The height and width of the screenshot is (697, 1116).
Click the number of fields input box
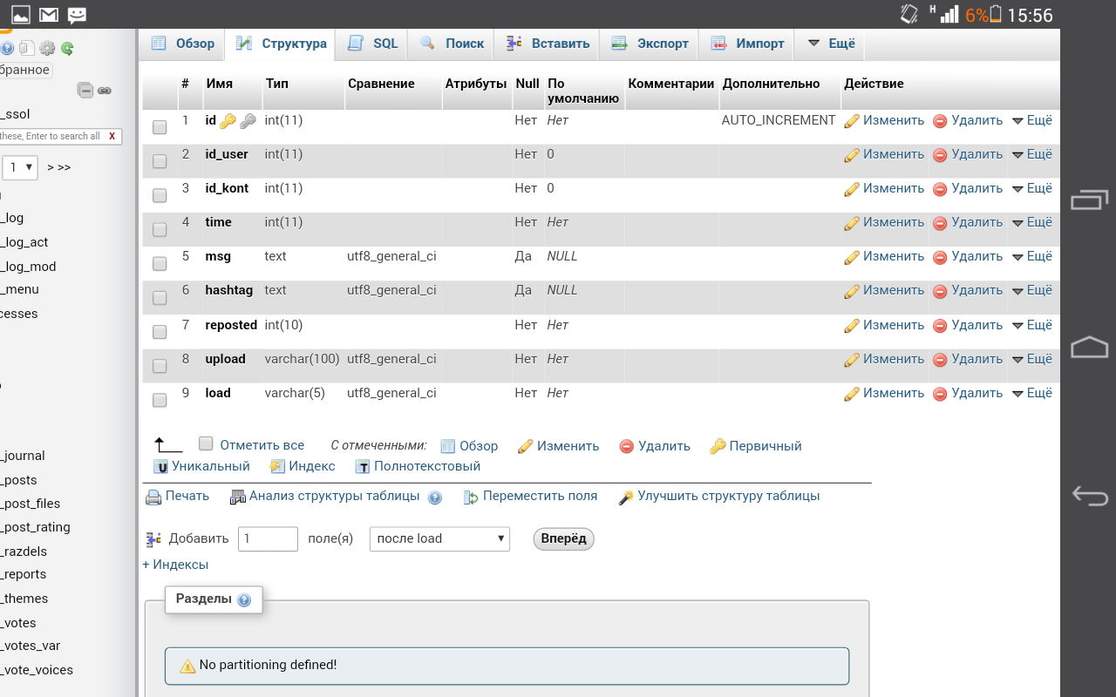coord(269,538)
